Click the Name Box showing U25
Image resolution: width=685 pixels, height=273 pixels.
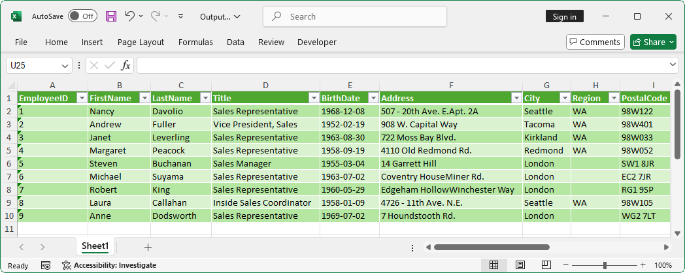[x=34, y=65]
